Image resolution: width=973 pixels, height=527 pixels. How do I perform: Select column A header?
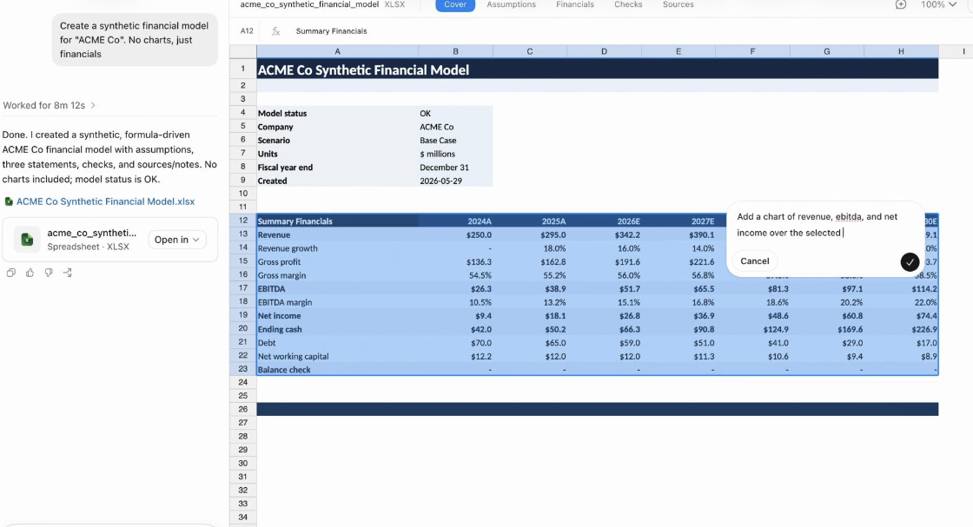338,51
